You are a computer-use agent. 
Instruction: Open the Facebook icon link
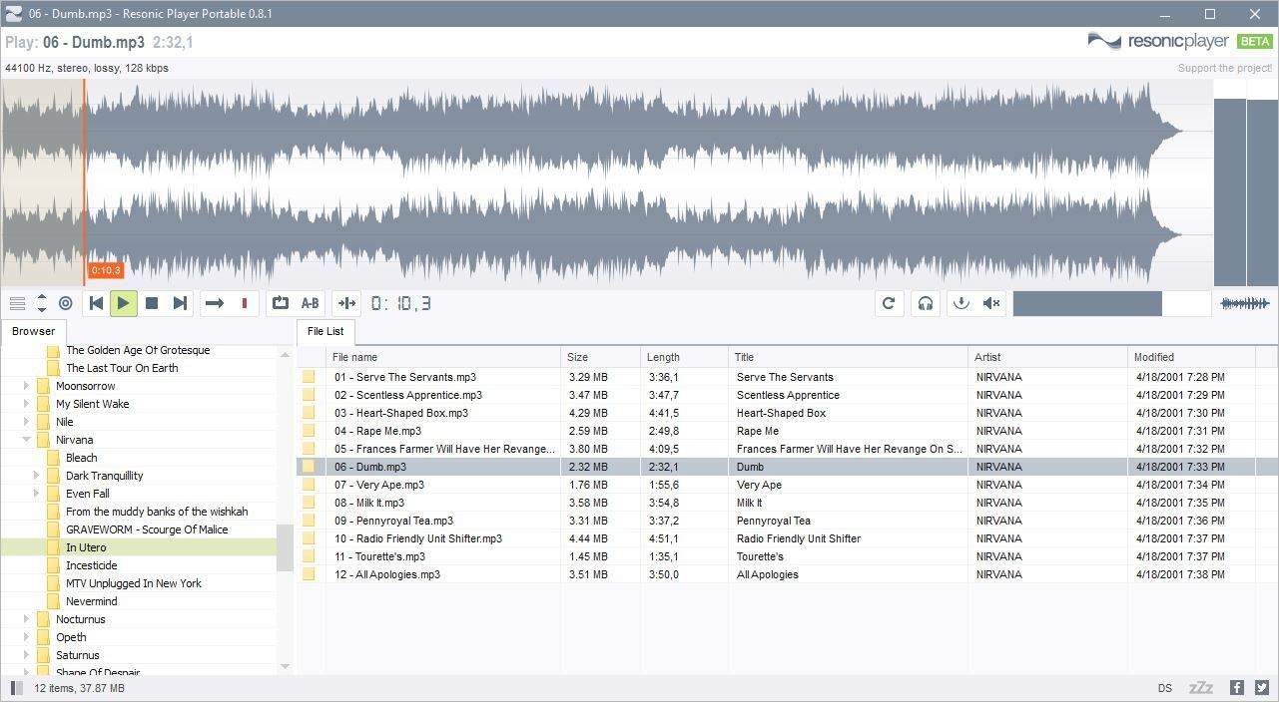click(x=1237, y=688)
